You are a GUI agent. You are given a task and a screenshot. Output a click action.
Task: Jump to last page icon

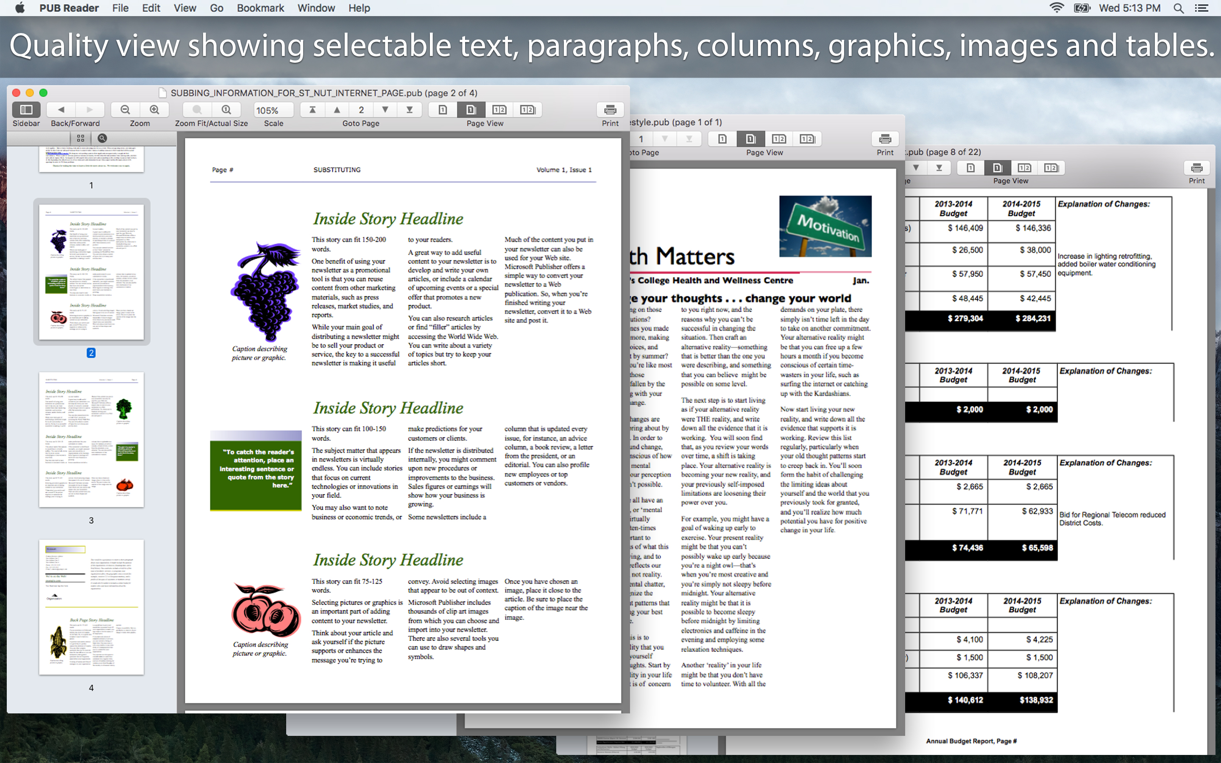tap(410, 110)
